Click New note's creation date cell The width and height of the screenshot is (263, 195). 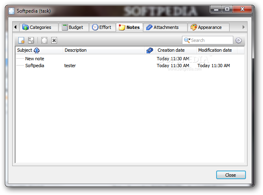[x=173, y=59]
